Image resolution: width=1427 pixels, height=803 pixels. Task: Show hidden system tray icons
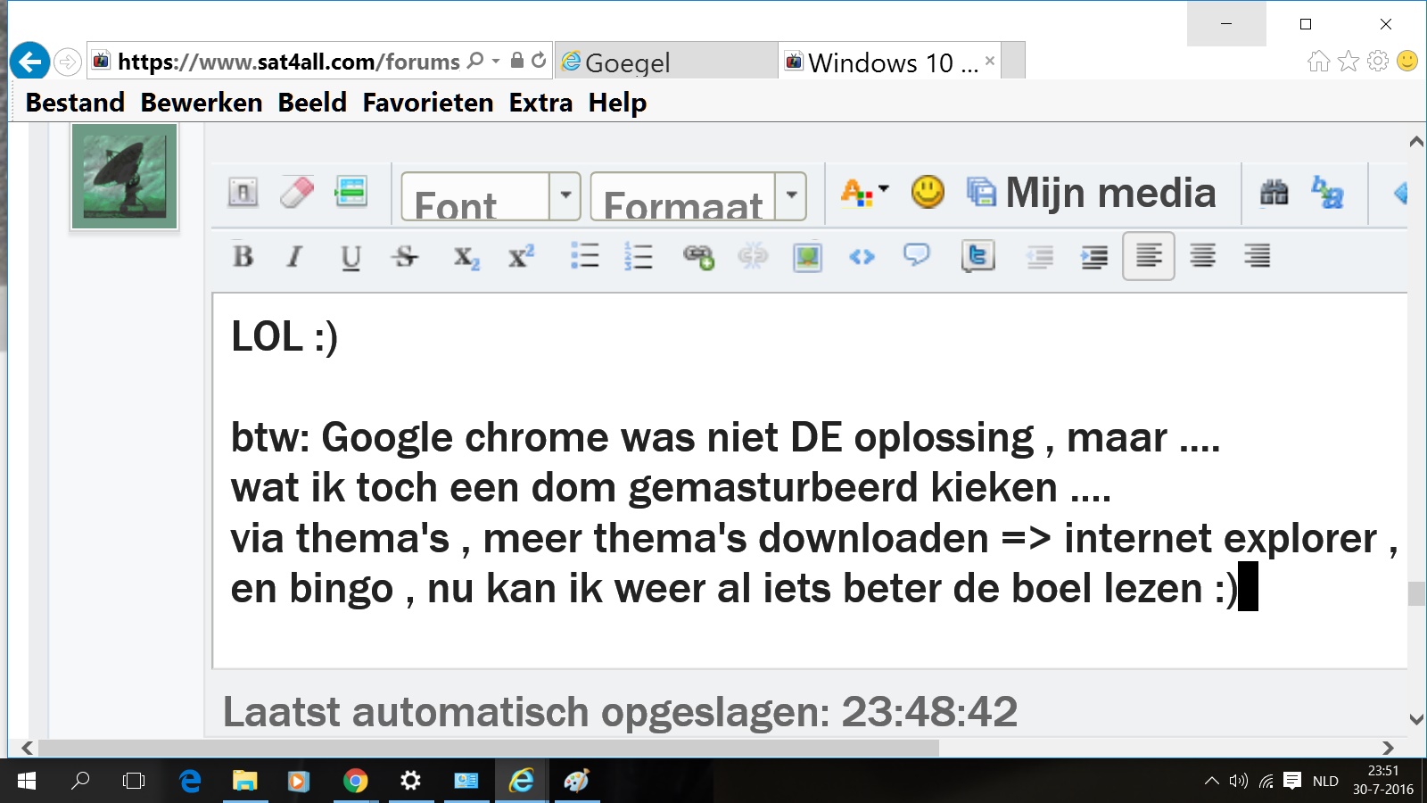pos(1211,782)
